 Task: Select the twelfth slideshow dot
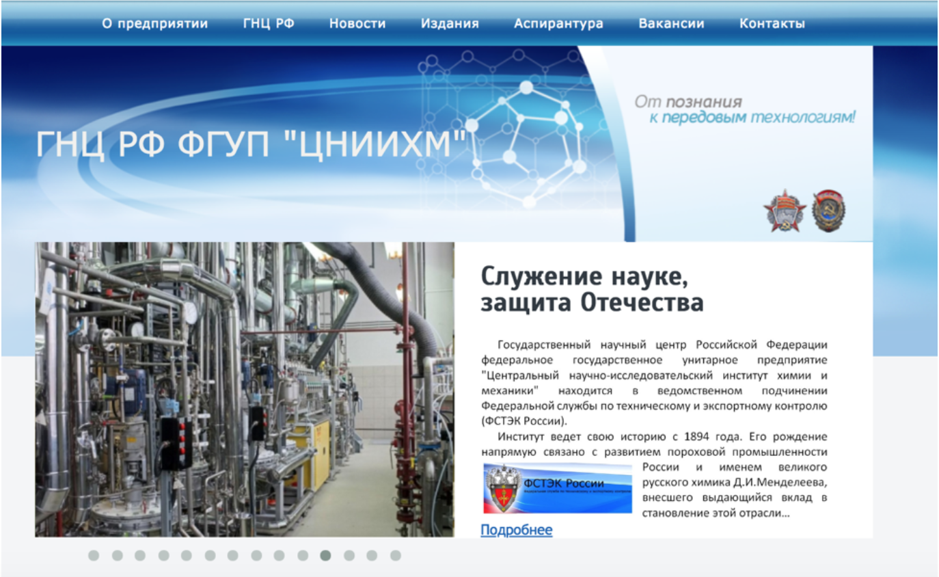tap(349, 556)
